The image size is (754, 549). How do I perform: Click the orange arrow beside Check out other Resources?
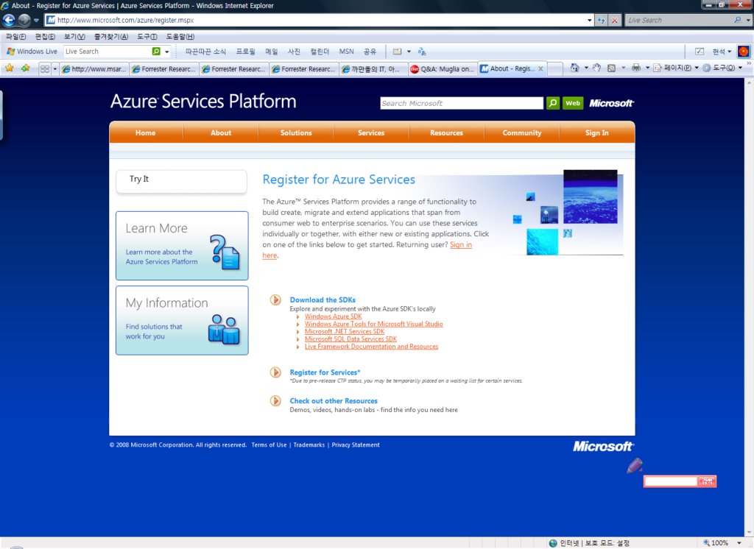pos(275,401)
